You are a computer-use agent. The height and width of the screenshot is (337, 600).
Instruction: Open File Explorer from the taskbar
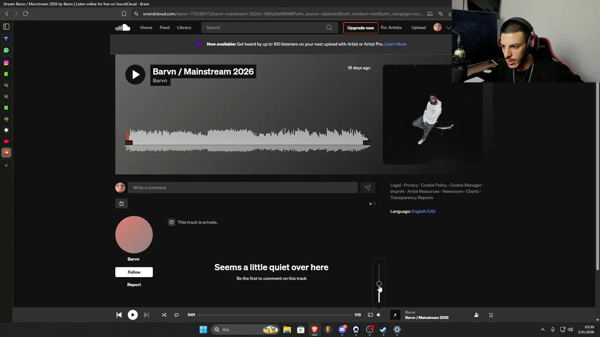[287, 330]
